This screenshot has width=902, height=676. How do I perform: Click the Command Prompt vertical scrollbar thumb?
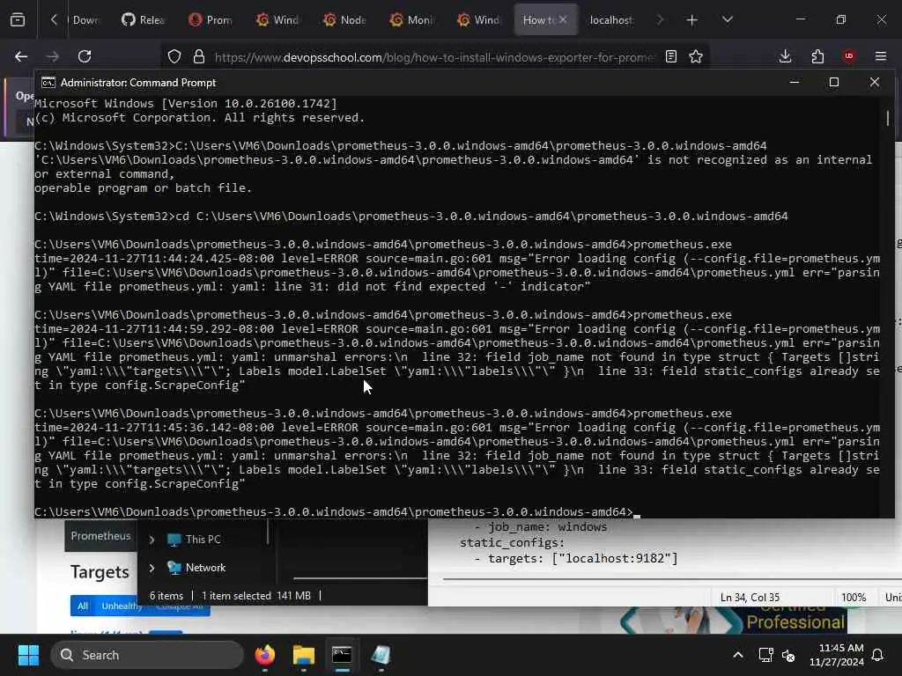click(888, 118)
